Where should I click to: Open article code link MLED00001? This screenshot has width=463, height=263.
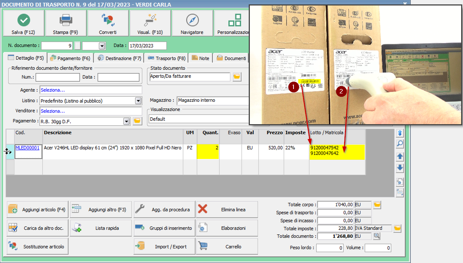(27, 148)
